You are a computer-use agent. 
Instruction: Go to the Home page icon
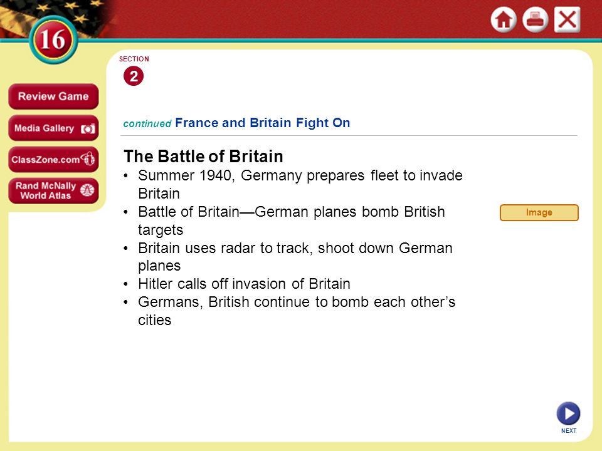coord(504,19)
